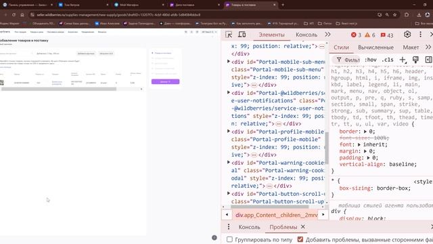
Task: Toggle the DevTools device toolbar icon
Action: click(242, 35)
